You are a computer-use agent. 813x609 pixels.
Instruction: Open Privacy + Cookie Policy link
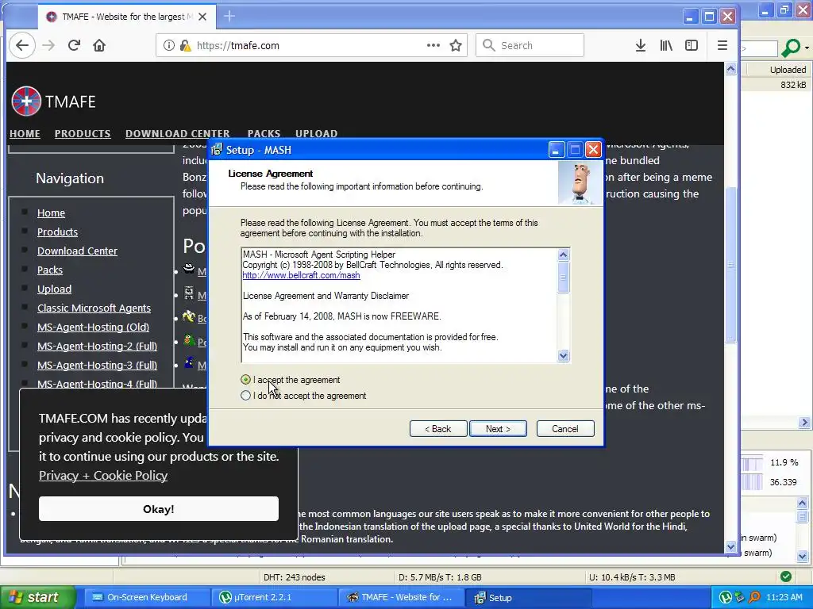(103, 476)
